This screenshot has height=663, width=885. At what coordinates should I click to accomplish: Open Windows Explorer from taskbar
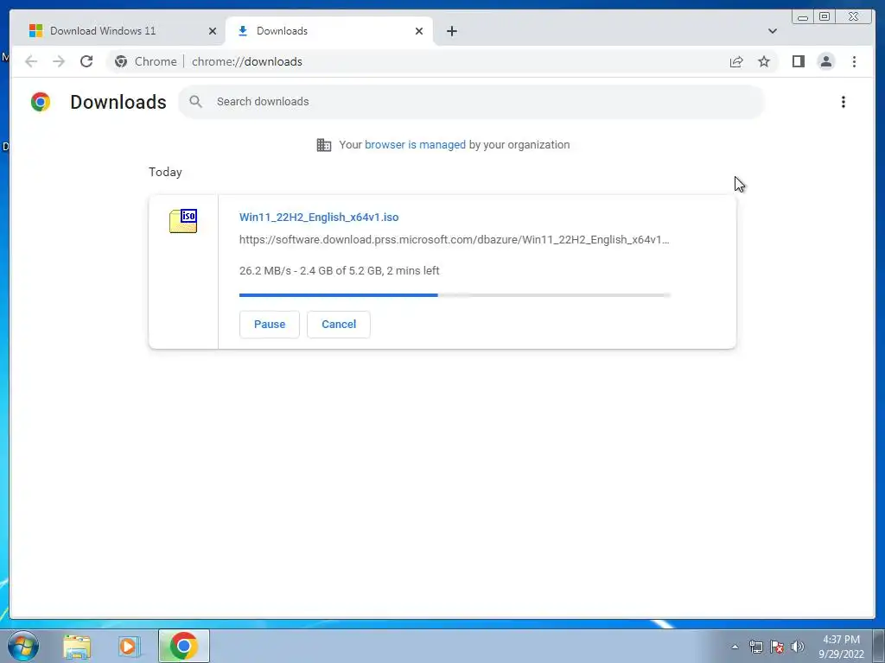77,647
